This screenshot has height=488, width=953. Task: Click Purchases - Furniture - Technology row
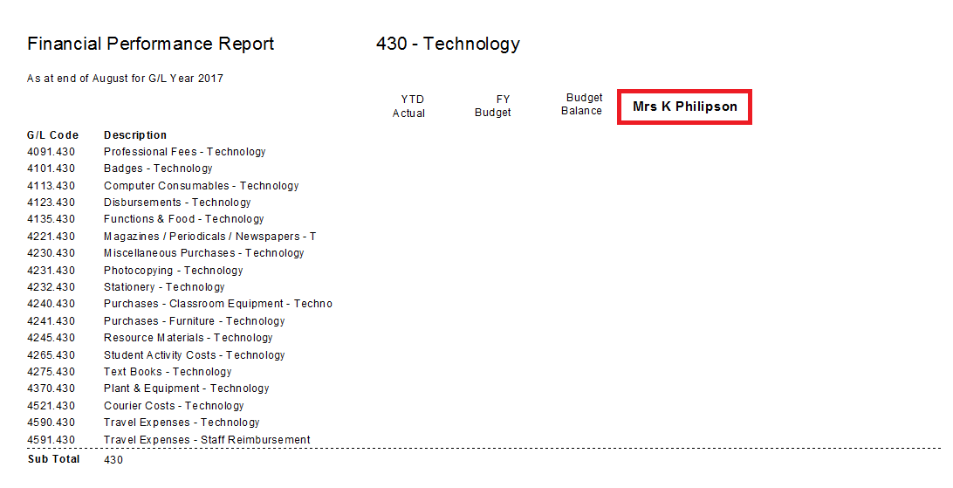point(194,321)
